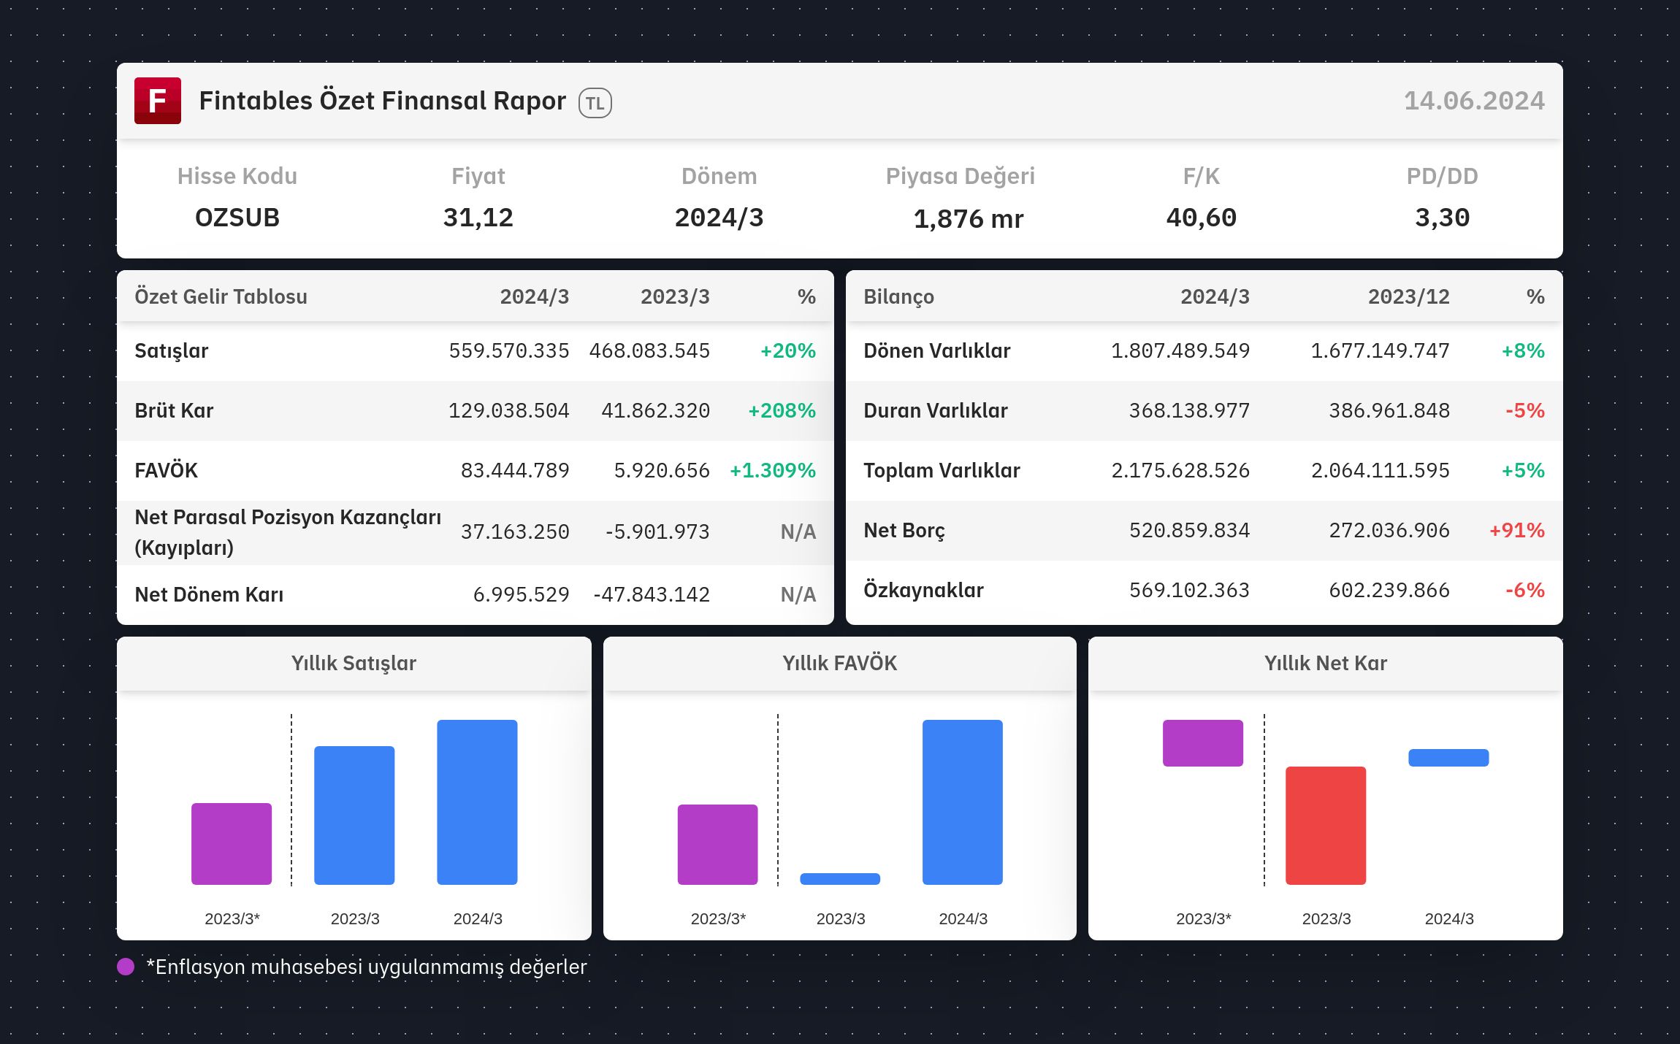The width and height of the screenshot is (1680, 1044).
Task: Click the purple legend dot for inflation note
Action: tap(126, 967)
